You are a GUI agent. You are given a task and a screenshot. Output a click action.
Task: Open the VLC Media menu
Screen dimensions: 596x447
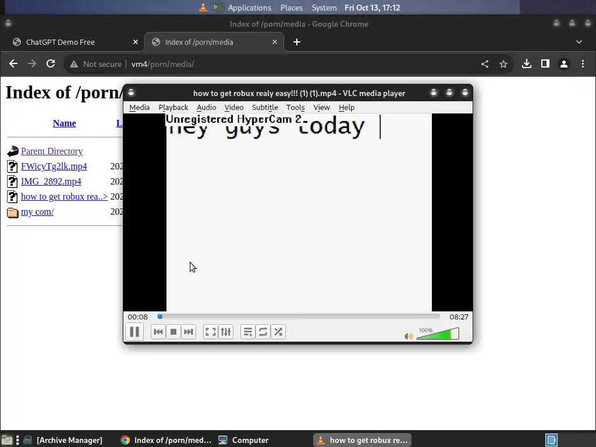140,108
